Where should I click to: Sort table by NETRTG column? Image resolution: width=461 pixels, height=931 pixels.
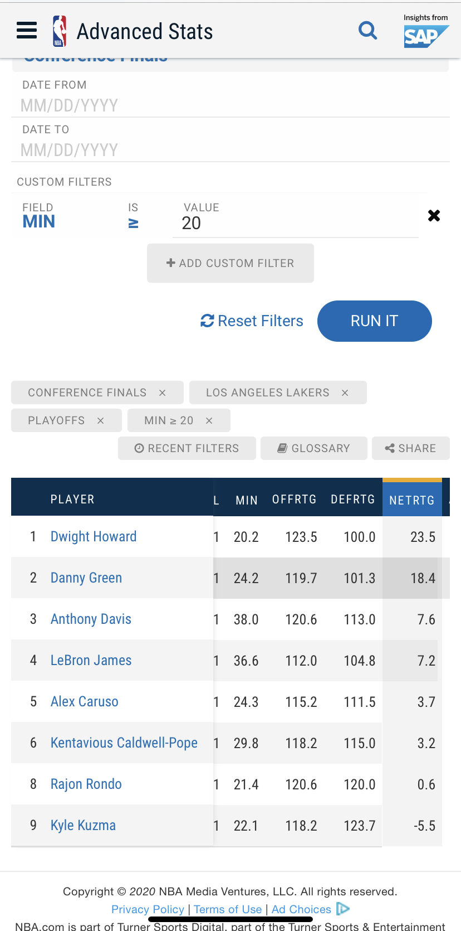pyautogui.click(x=411, y=500)
